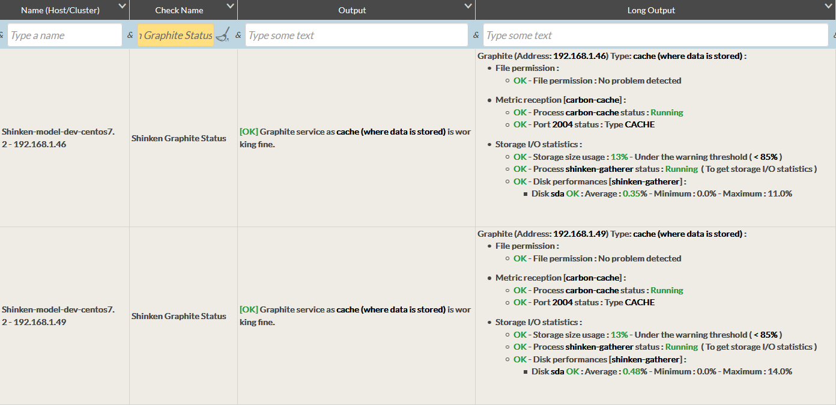This screenshot has height=405, width=836.
Task: Expand the Output column dropdown arrow
Action: (x=468, y=7)
